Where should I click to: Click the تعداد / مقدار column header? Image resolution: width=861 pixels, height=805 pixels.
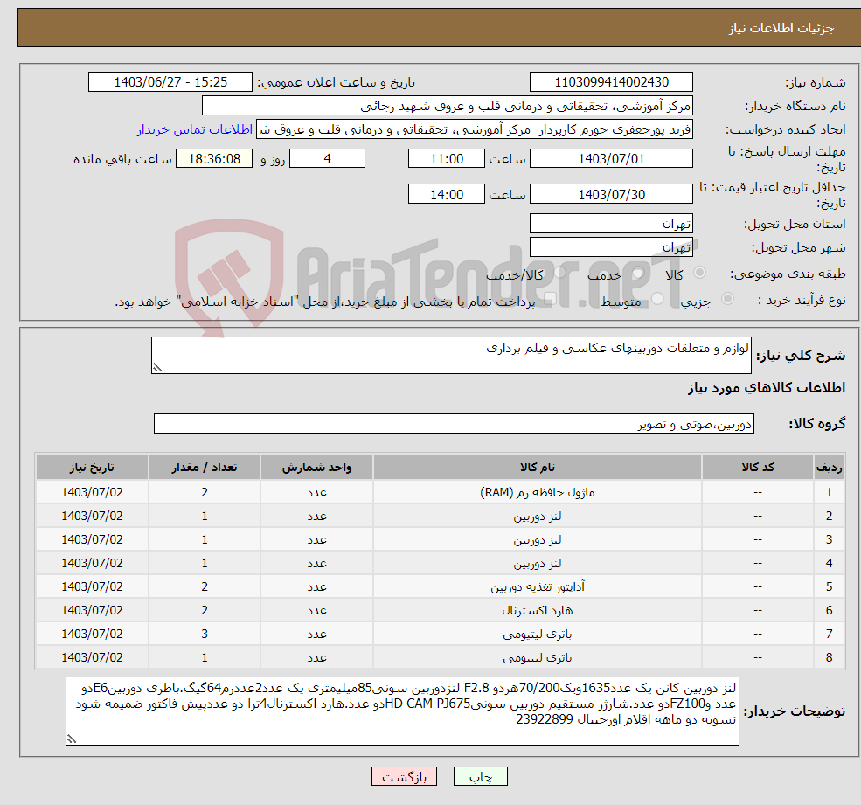(205, 468)
